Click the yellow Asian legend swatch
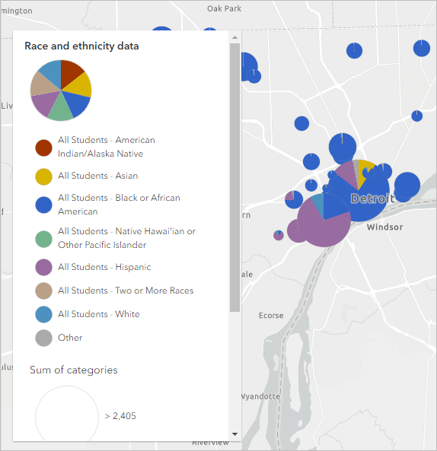 tap(43, 176)
